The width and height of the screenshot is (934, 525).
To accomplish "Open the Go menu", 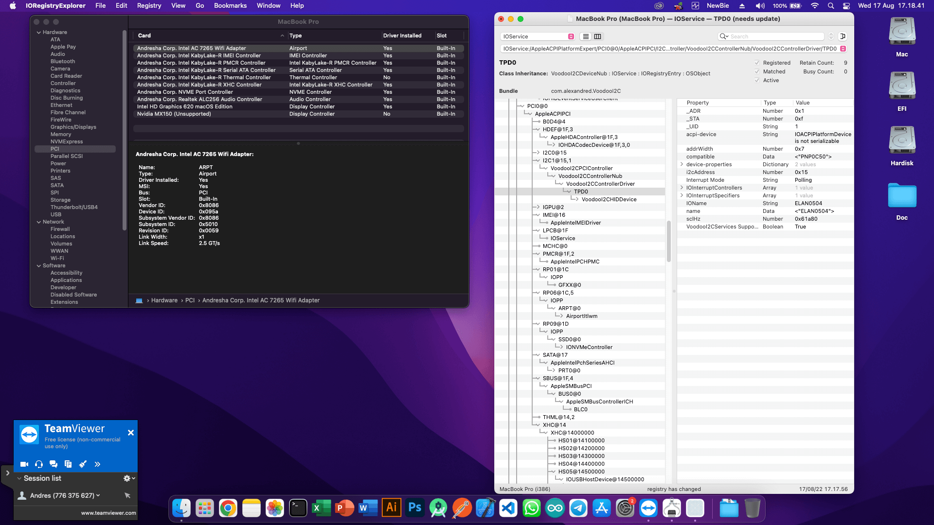I will tap(200, 6).
